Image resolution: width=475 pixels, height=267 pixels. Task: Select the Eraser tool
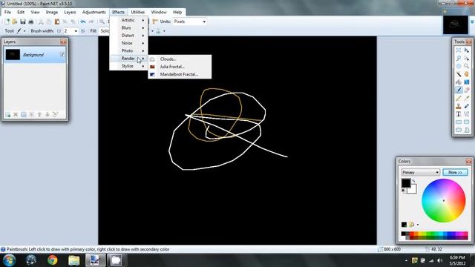click(x=467, y=90)
